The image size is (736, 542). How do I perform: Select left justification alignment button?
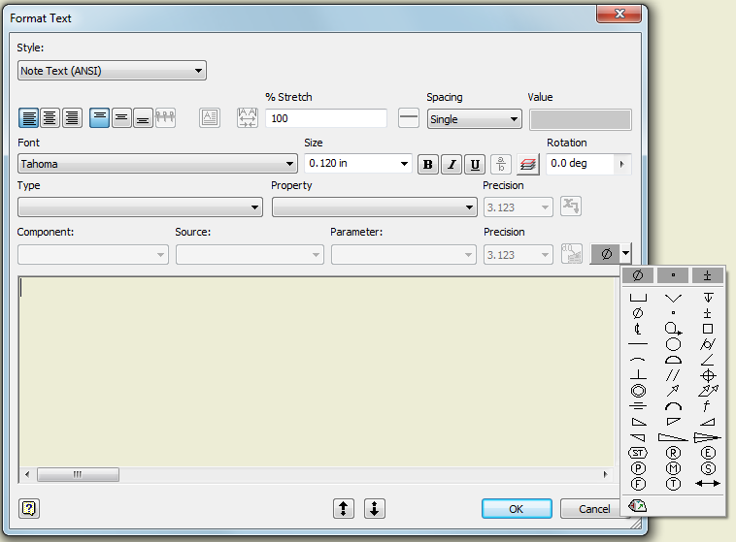pos(28,117)
